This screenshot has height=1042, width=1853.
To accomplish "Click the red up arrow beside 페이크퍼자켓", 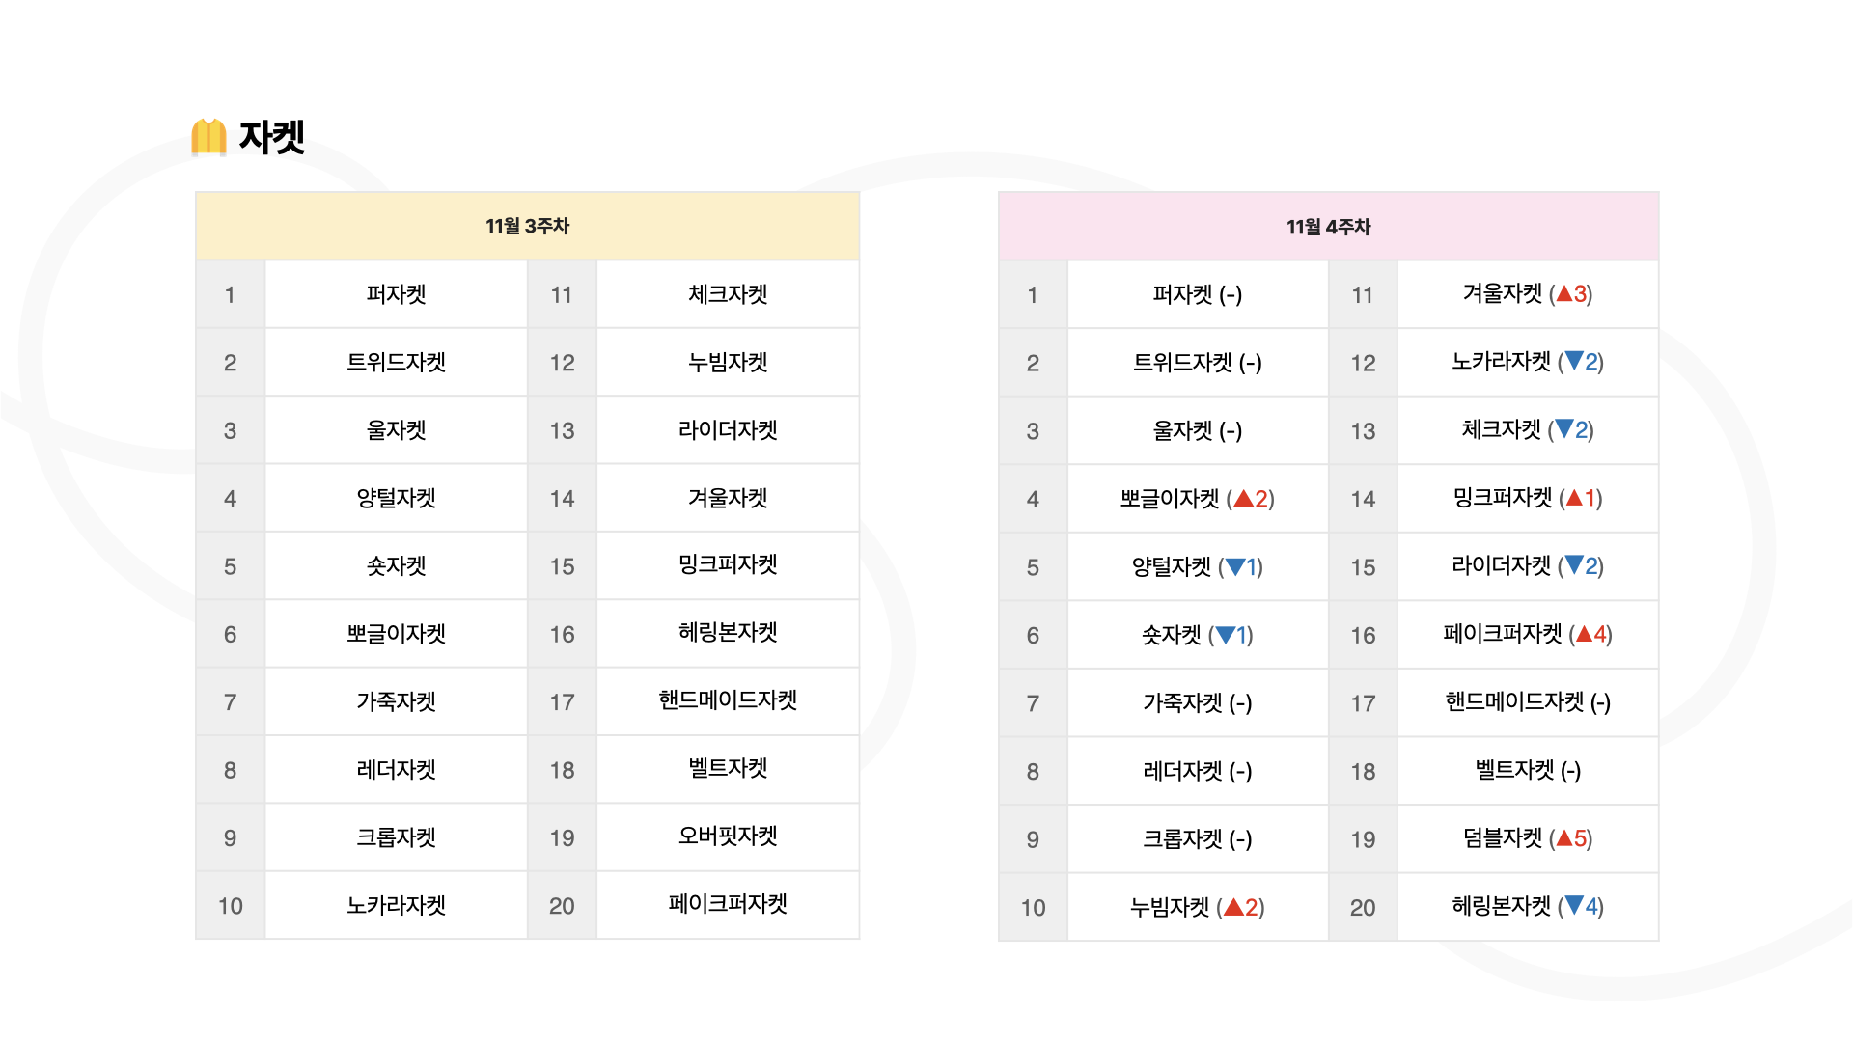I will tap(1584, 634).
